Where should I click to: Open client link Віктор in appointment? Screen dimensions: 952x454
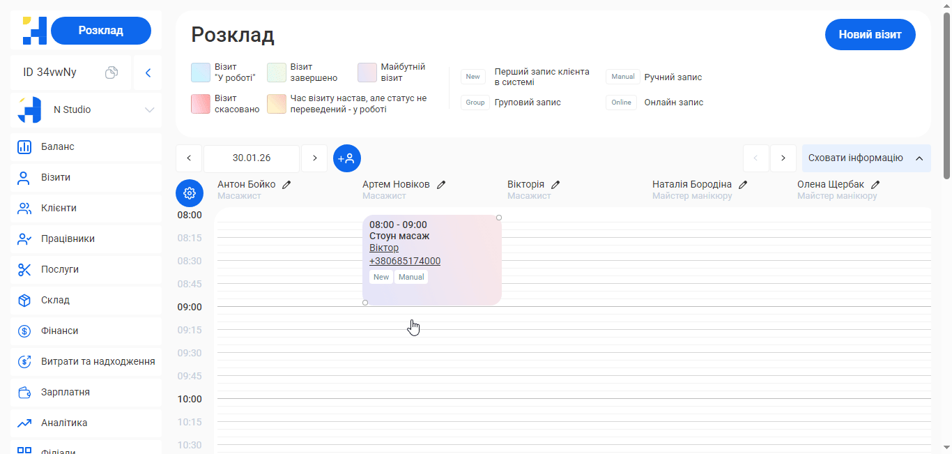click(384, 248)
